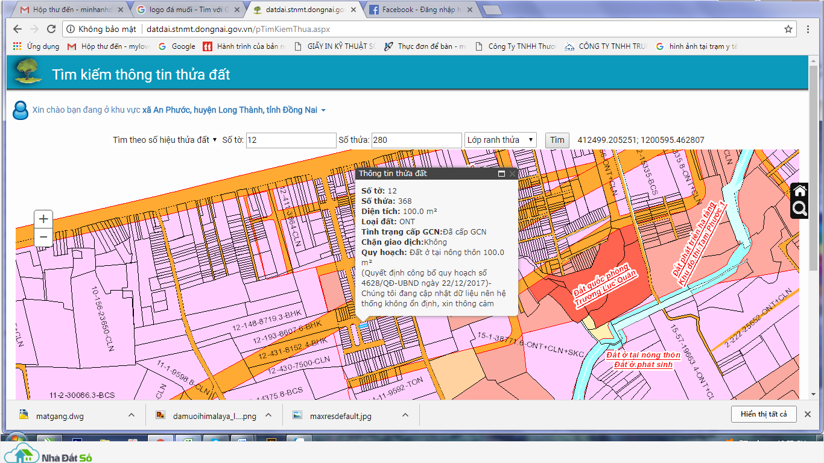
Task: View site info icon beside 'Không bảo mật'
Action: [71, 29]
